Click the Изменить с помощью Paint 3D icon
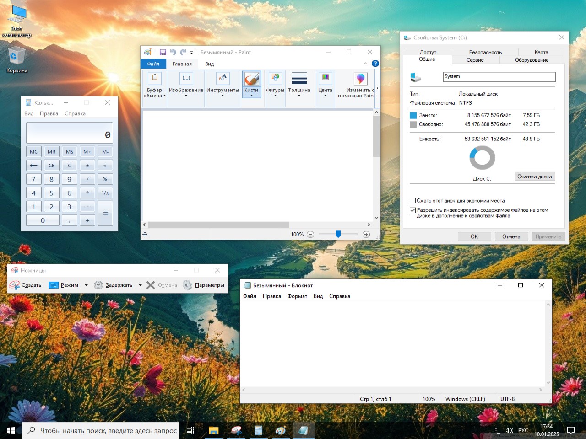Image resolution: width=586 pixels, height=439 pixels. [361, 78]
